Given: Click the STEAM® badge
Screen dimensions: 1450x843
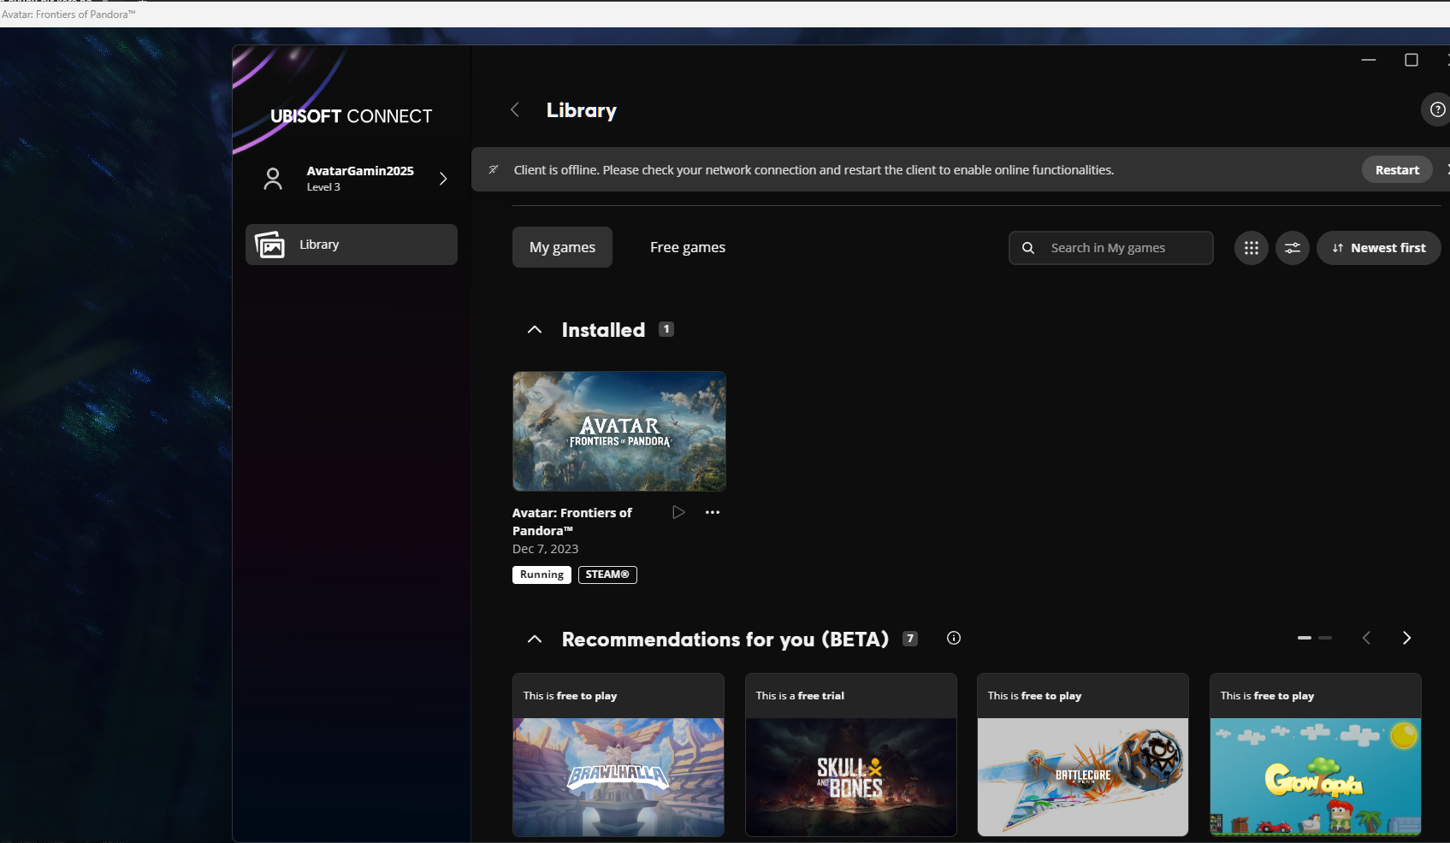Looking at the screenshot, I should [x=607, y=575].
